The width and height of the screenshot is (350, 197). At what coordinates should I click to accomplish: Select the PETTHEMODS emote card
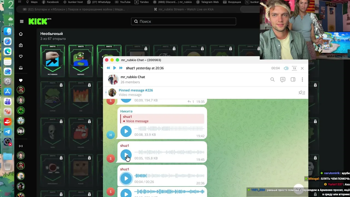pos(52,61)
